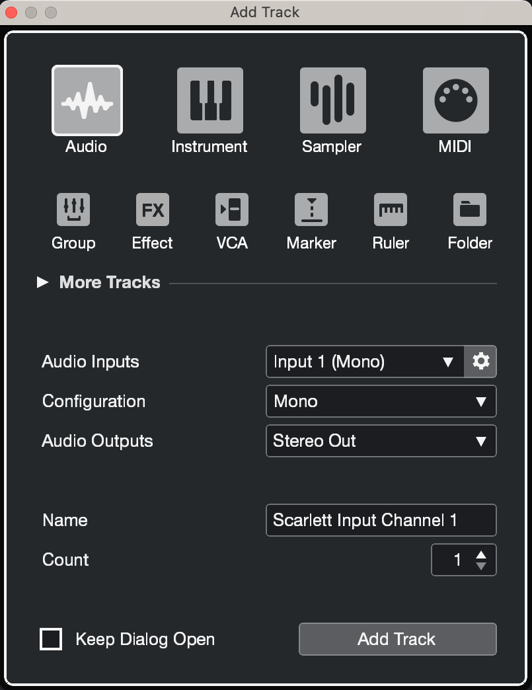Click the Add Track button

pyautogui.click(x=397, y=639)
